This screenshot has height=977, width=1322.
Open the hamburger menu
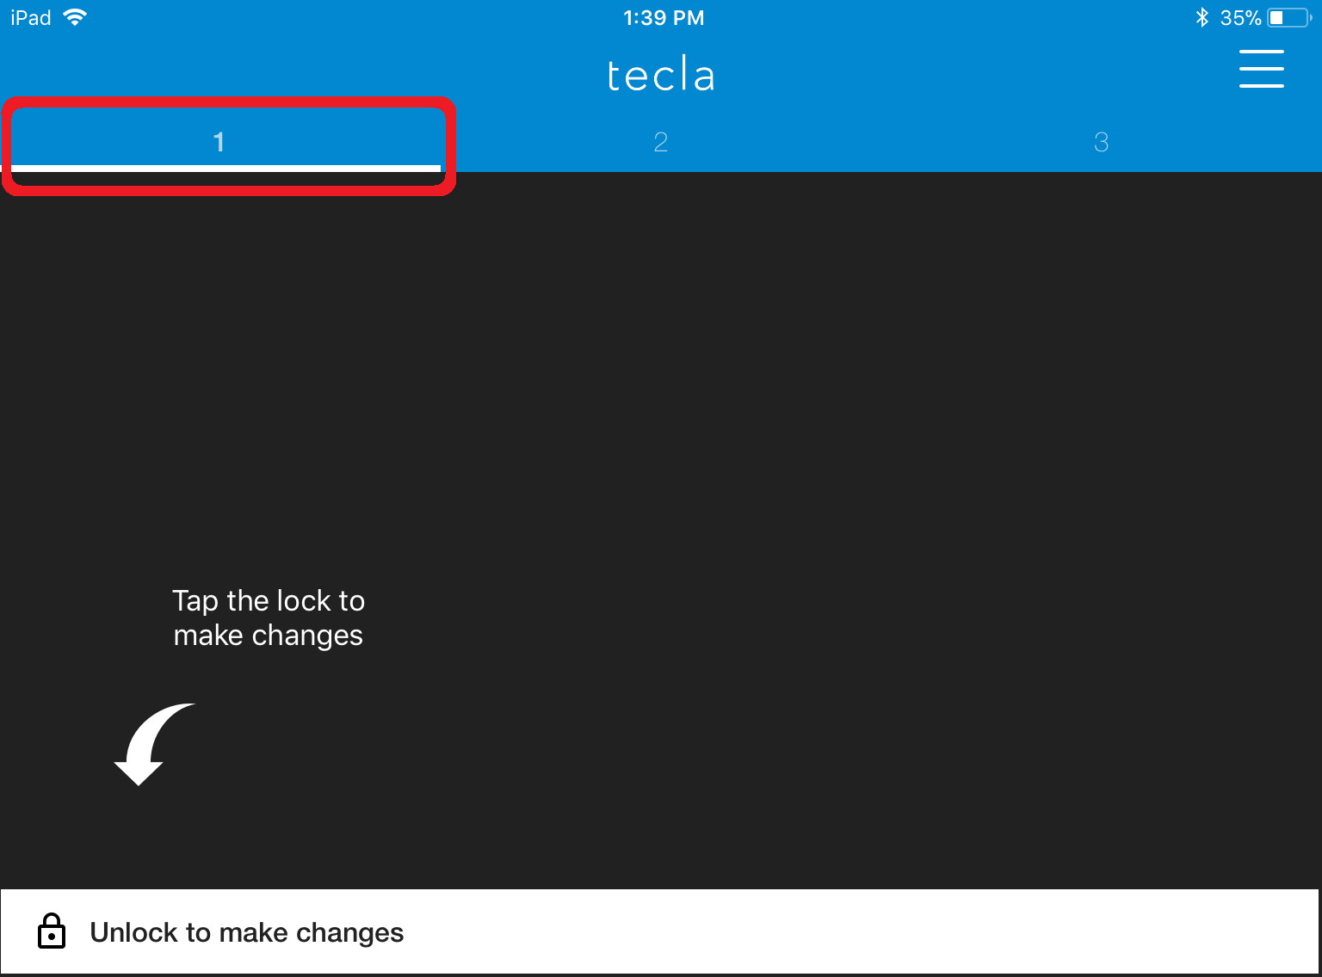[x=1261, y=69]
